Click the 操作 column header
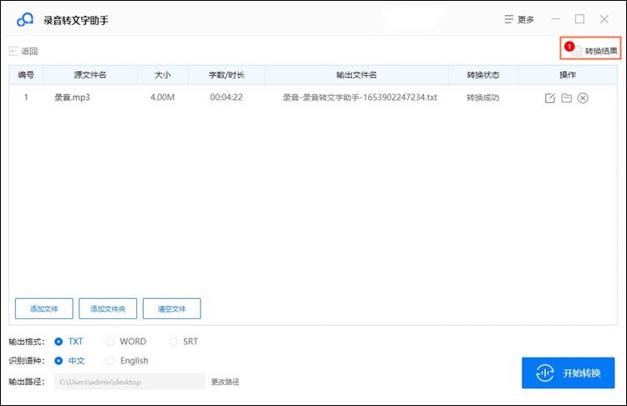Viewport: 627px width, 406px height. (568, 74)
